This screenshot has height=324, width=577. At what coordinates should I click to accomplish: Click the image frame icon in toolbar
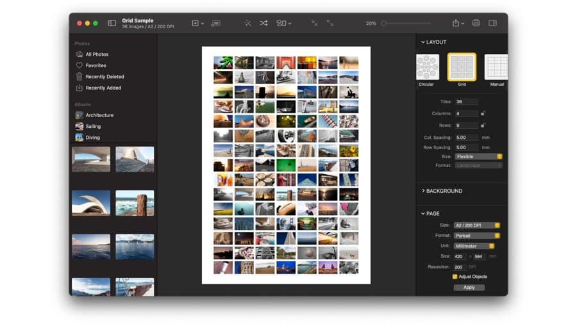coord(215,23)
